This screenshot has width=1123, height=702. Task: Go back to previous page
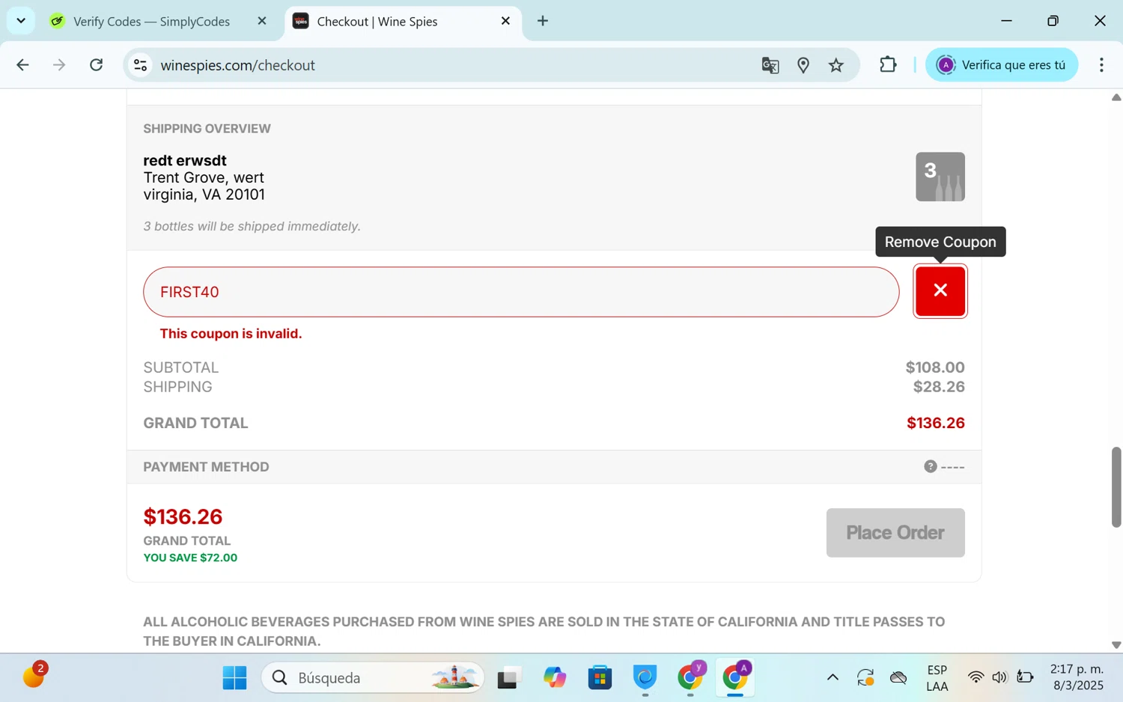pyautogui.click(x=22, y=65)
